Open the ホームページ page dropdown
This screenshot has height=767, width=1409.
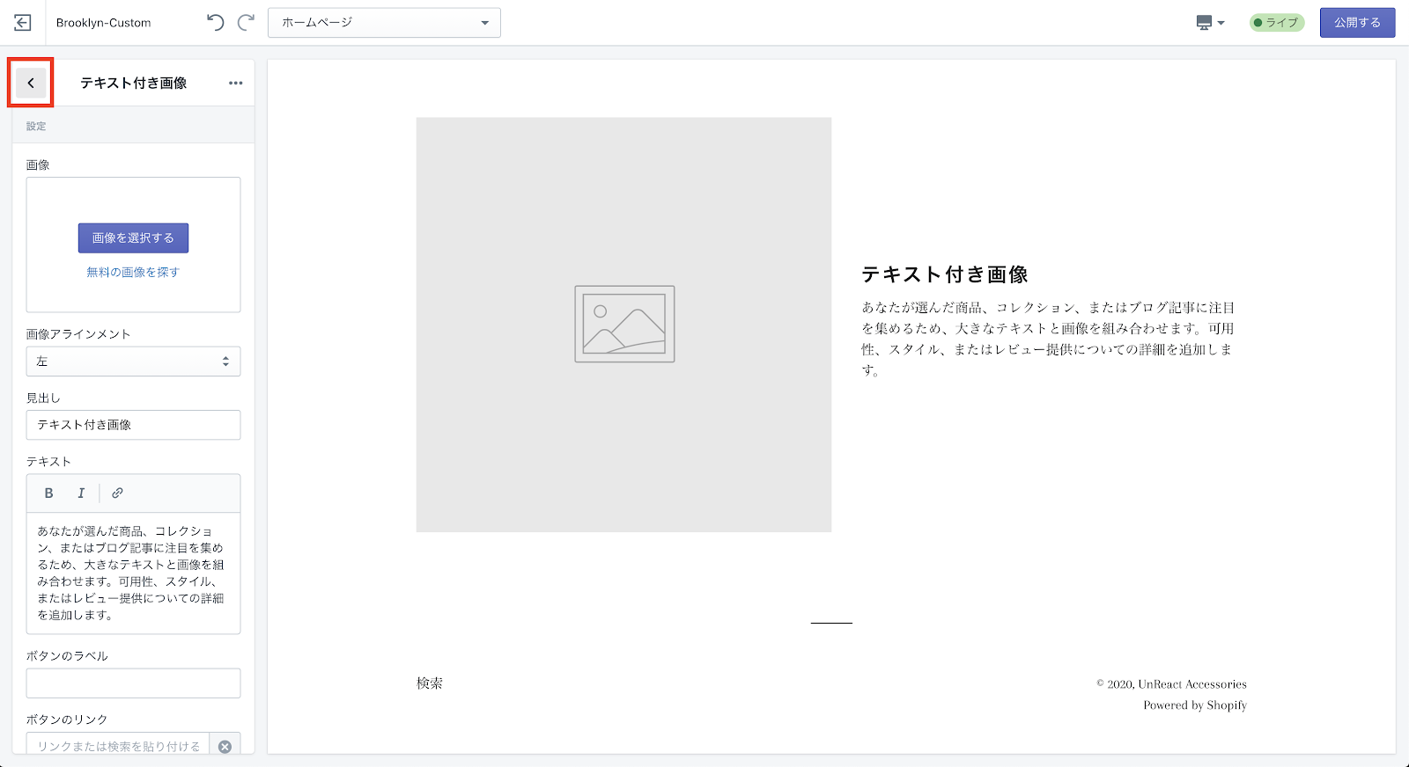(384, 23)
